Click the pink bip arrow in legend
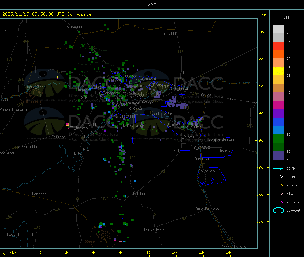Viewport: 304px width, 257px height. click(x=278, y=194)
